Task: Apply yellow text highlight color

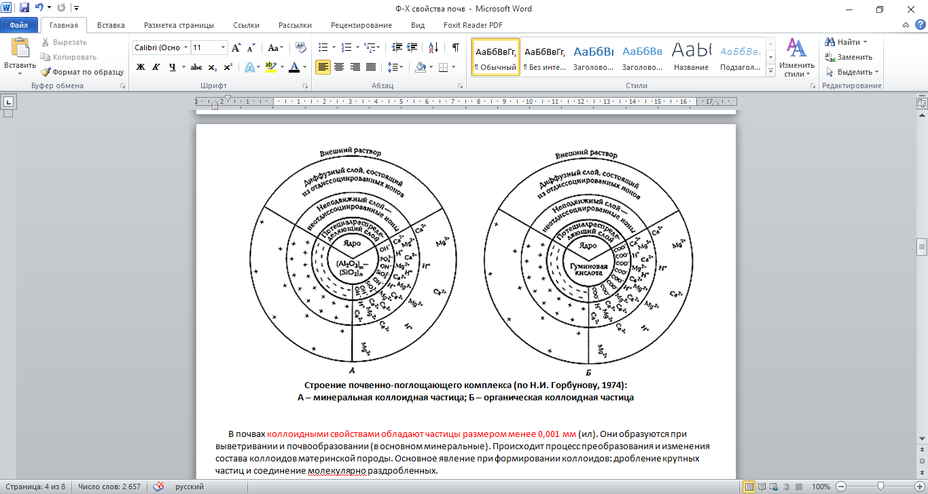Action: [270, 67]
